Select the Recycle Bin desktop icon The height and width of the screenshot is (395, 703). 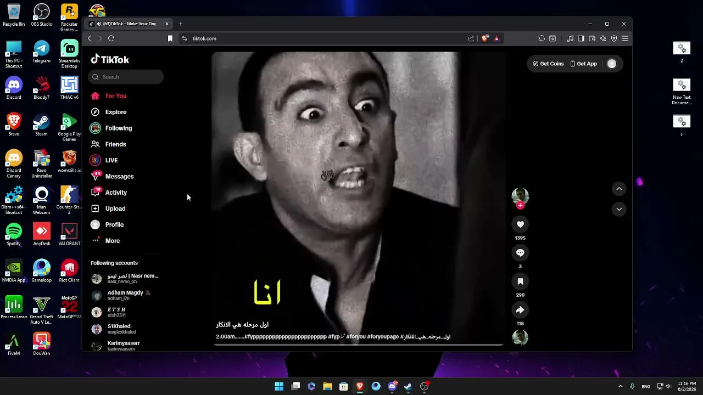coord(14,15)
